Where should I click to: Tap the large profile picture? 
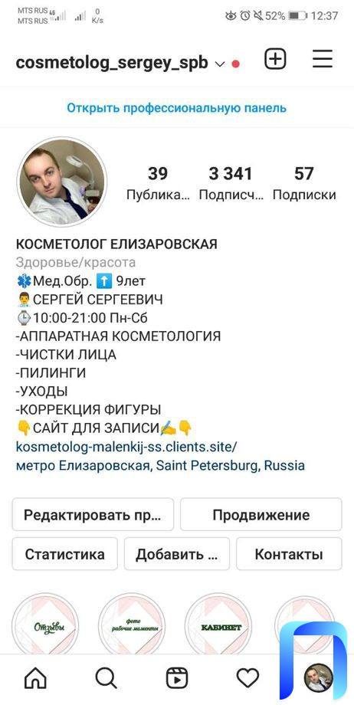tap(62, 182)
